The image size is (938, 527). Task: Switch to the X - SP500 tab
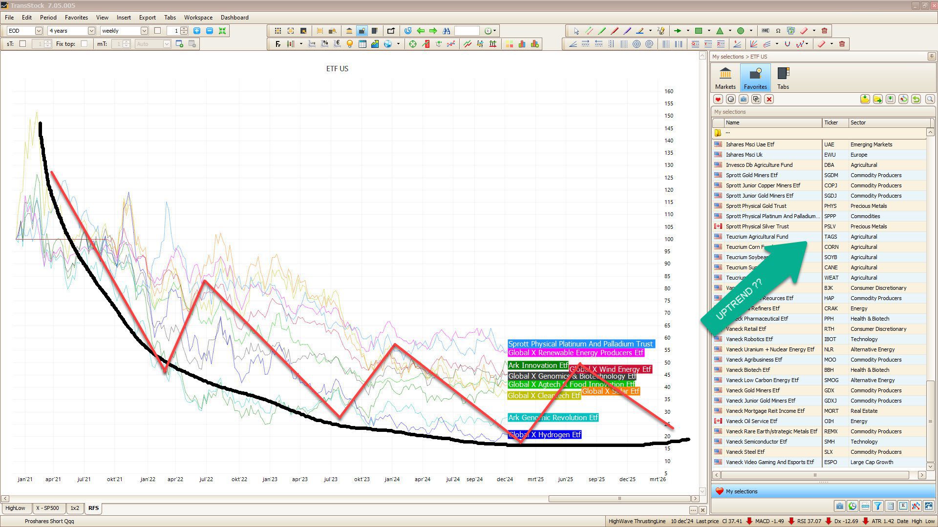point(47,508)
